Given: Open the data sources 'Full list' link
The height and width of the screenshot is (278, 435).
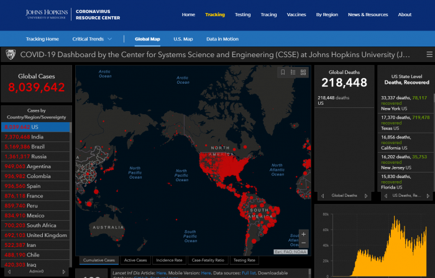Looking at the screenshot, I should 249,273.
